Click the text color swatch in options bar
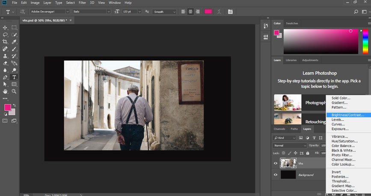The width and height of the screenshot is (371, 196). pyautogui.click(x=208, y=12)
